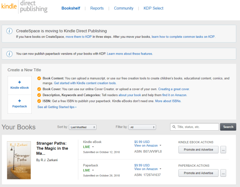Click the plus Kindle eBook tile
This screenshot has width=240, height=187.
click(x=19, y=85)
